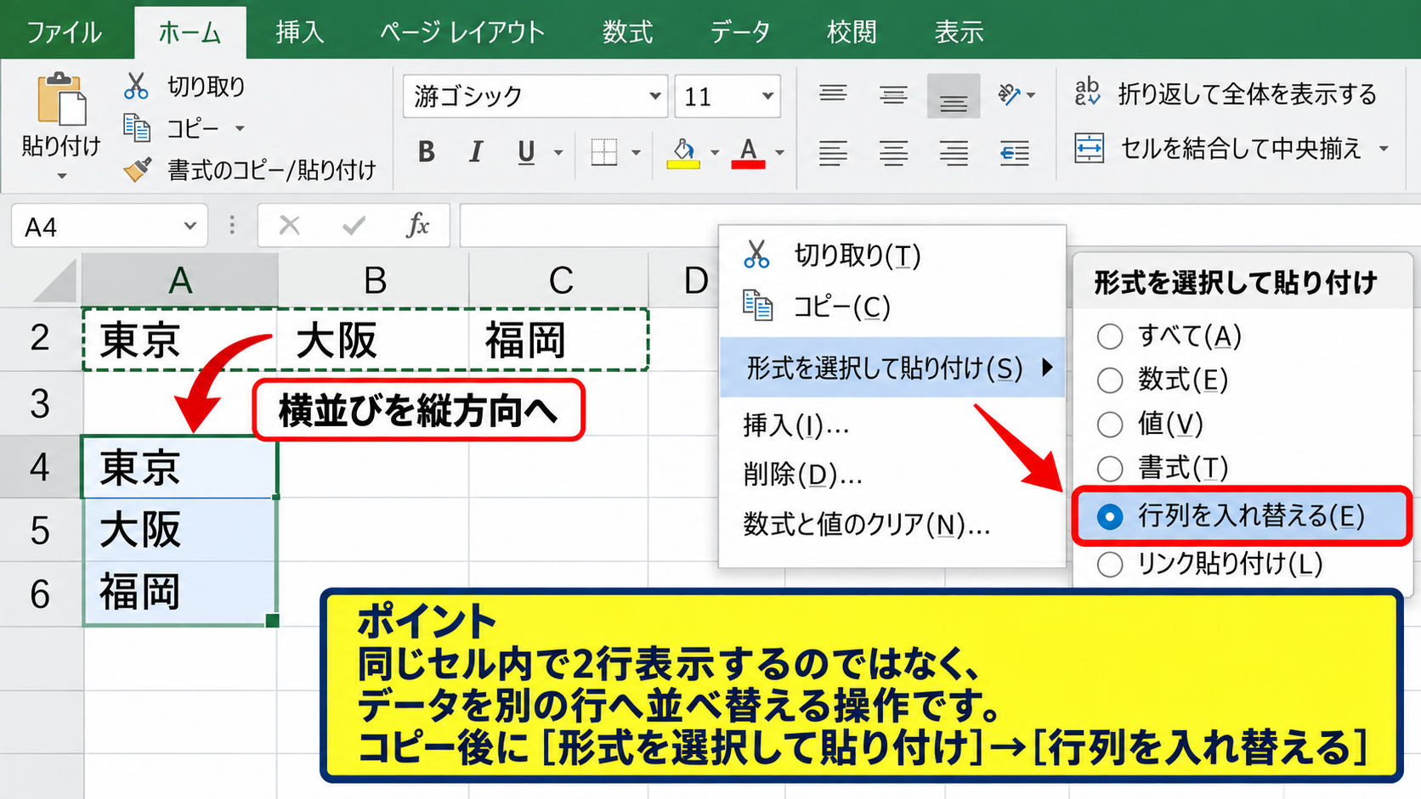Image resolution: width=1421 pixels, height=799 pixels.
Task: Align text right
Action: pos(954,154)
